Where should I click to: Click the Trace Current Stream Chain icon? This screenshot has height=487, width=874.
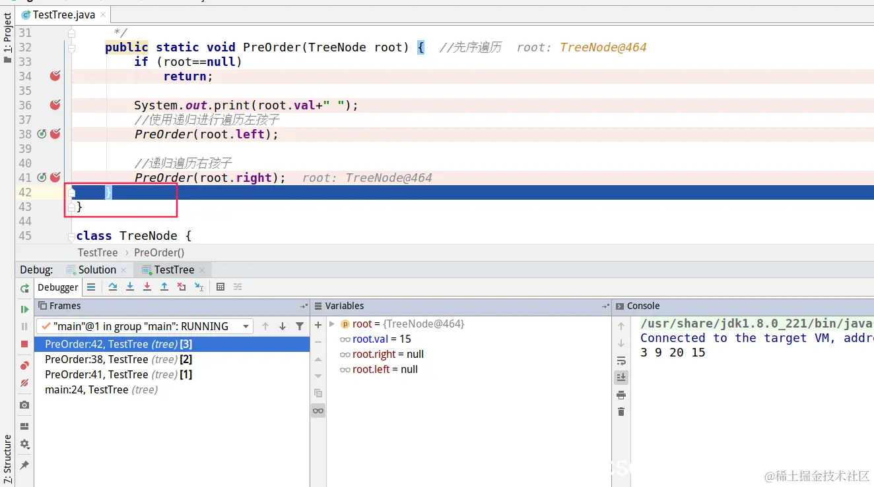(238, 287)
